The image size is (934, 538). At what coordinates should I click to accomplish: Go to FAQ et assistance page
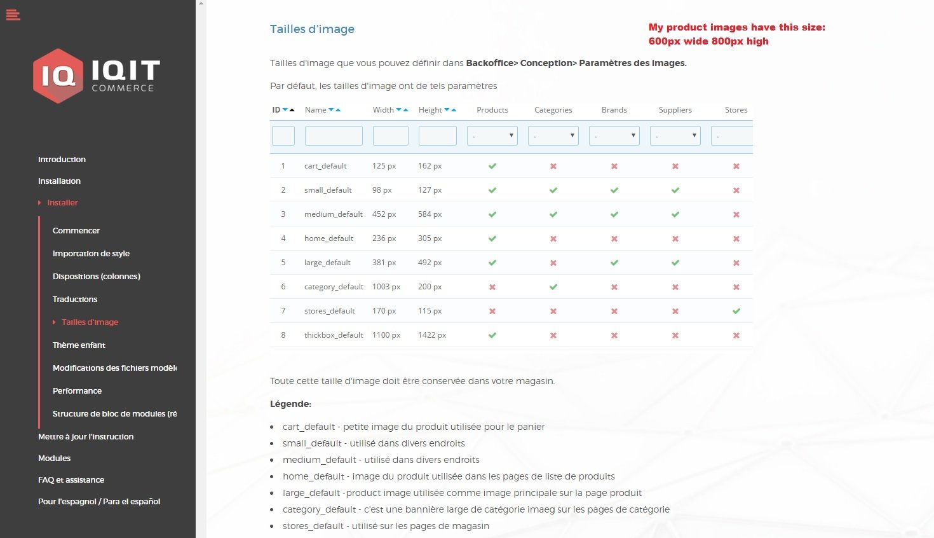pos(71,480)
